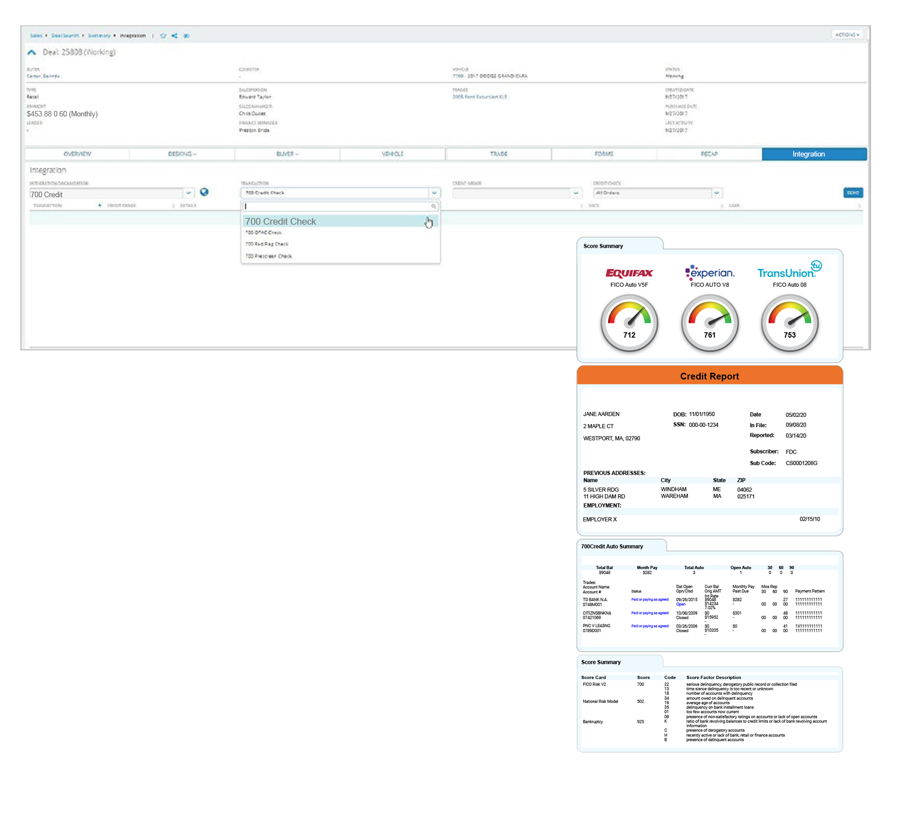Click the search magnifier in the transaction dropdown
This screenshot has width=915, height=826.
(433, 206)
